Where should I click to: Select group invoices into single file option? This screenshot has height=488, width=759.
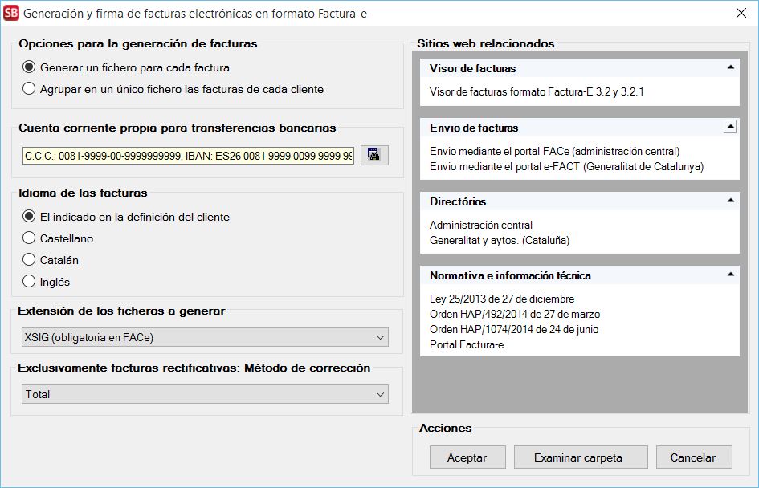coord(30,89)
